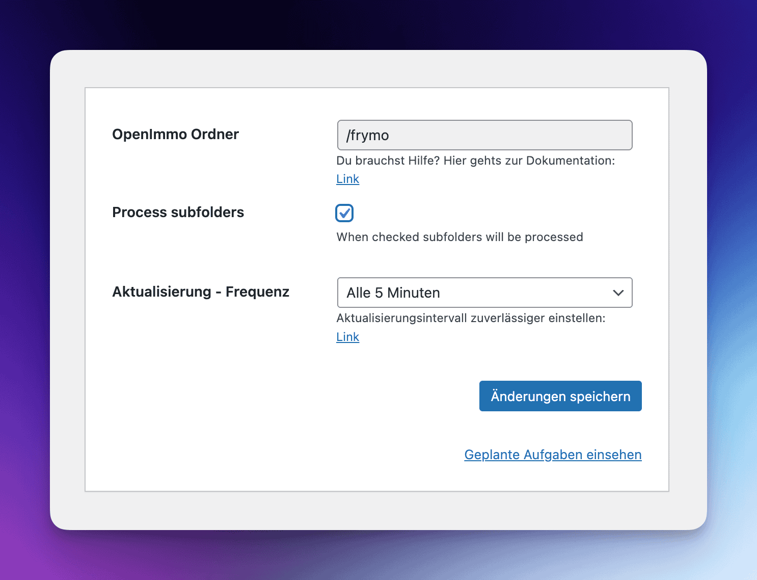Open the 'Geplante Aufgaben einsehen' link

tap(553, 455)
